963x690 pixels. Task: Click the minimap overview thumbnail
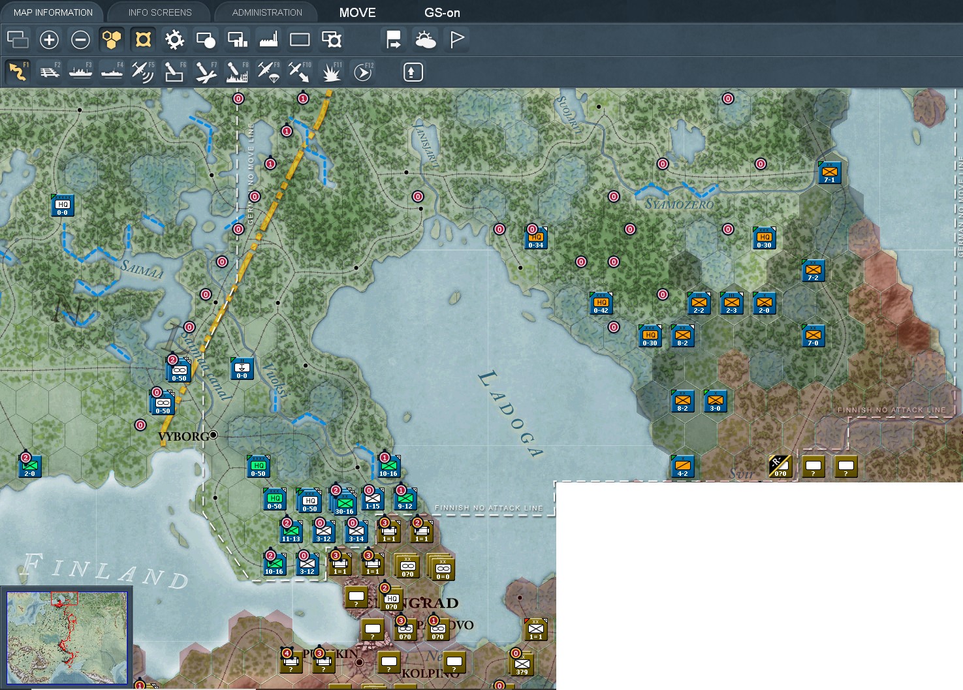(x=67, y=637)
